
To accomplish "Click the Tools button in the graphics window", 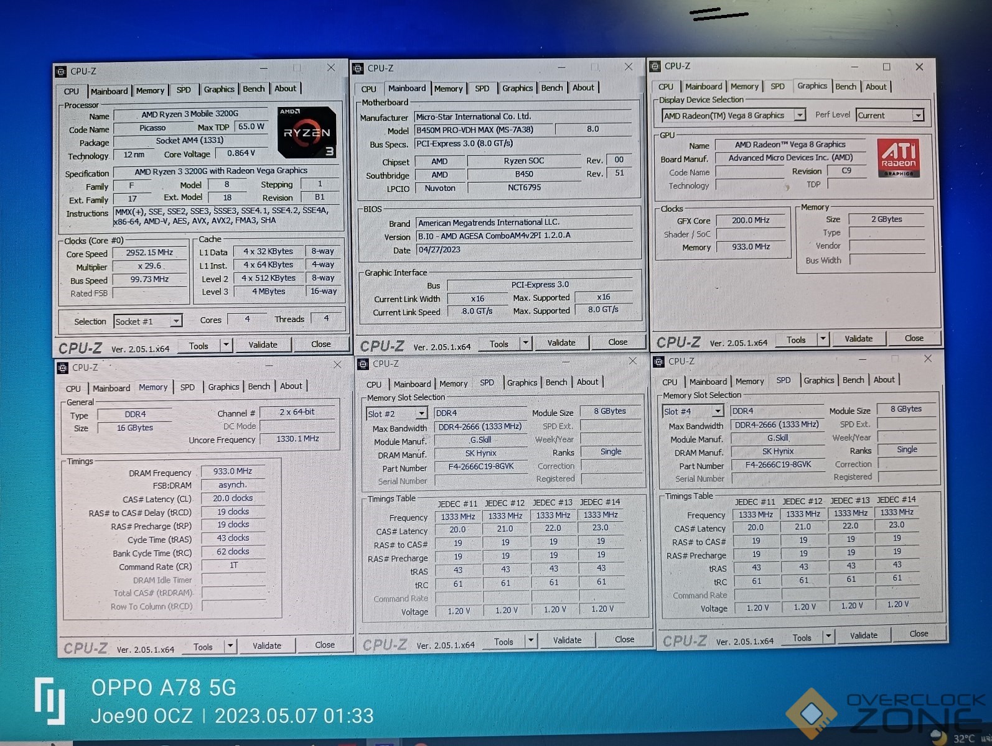I will click(796, 340).
